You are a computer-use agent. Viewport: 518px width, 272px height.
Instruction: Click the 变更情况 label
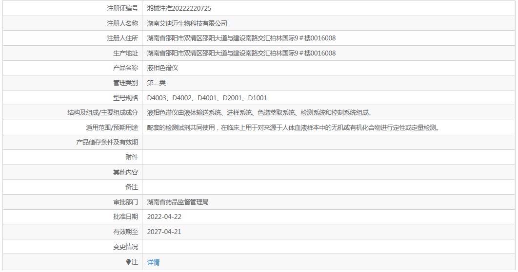tap(125, 247)
